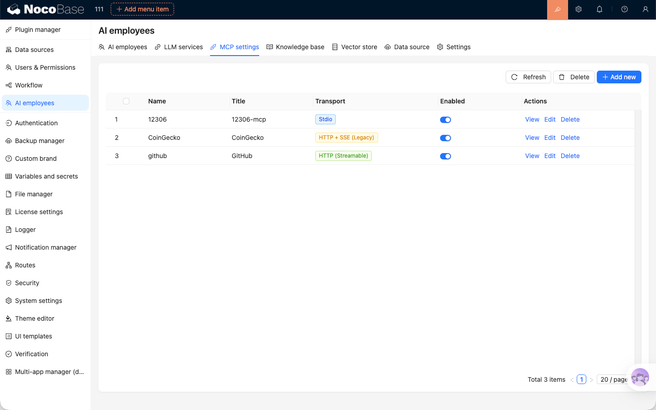Toggle the github enabled switch
The width and height of the screenshot is (656, 410).
click(445, 156)
